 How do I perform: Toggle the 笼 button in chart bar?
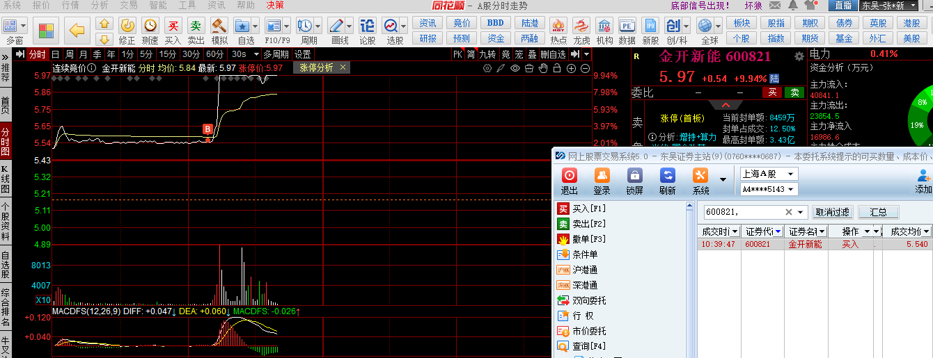[519, 54]
